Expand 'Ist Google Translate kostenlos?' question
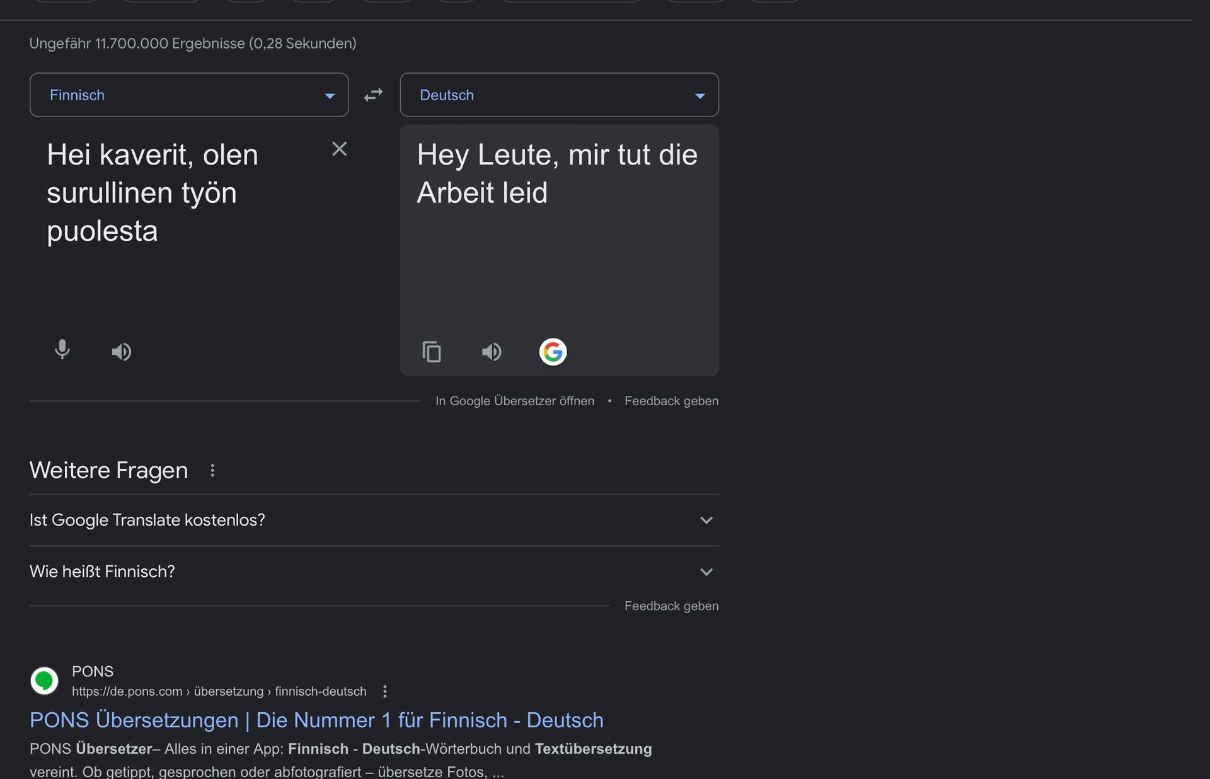This screenshot has height=779, width=1210. click(x=373, y=520)
